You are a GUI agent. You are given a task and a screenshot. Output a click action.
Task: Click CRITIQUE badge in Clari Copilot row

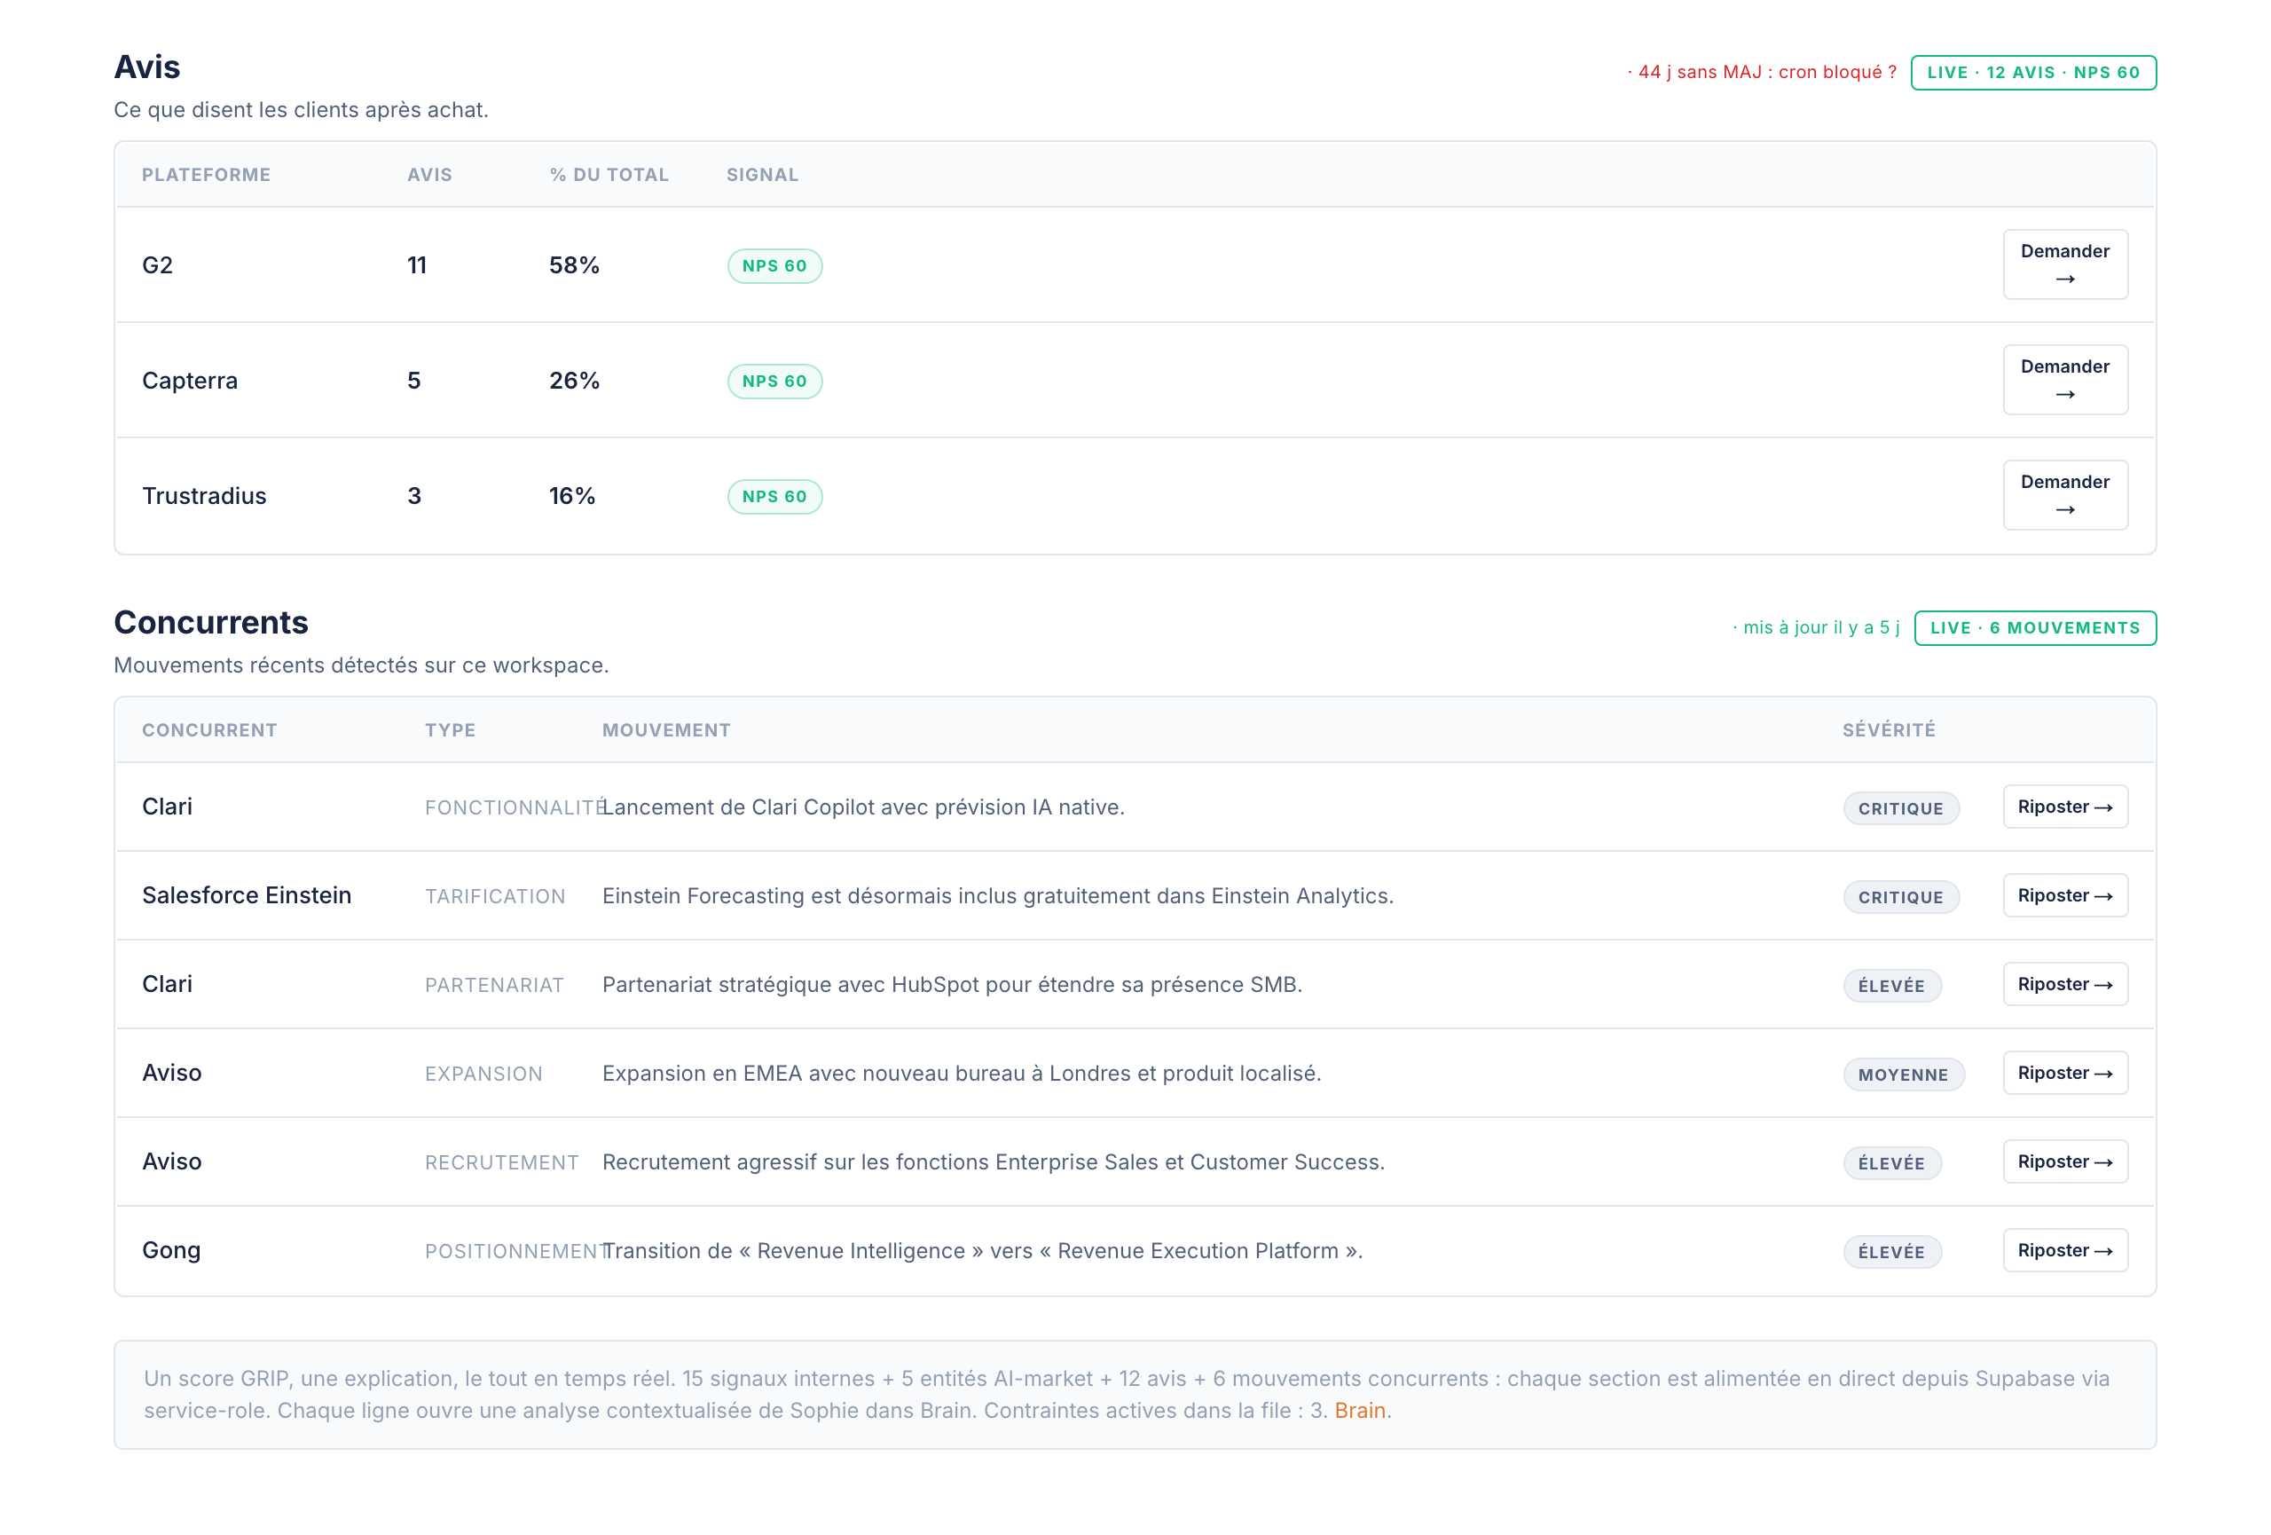(1901, 809)
